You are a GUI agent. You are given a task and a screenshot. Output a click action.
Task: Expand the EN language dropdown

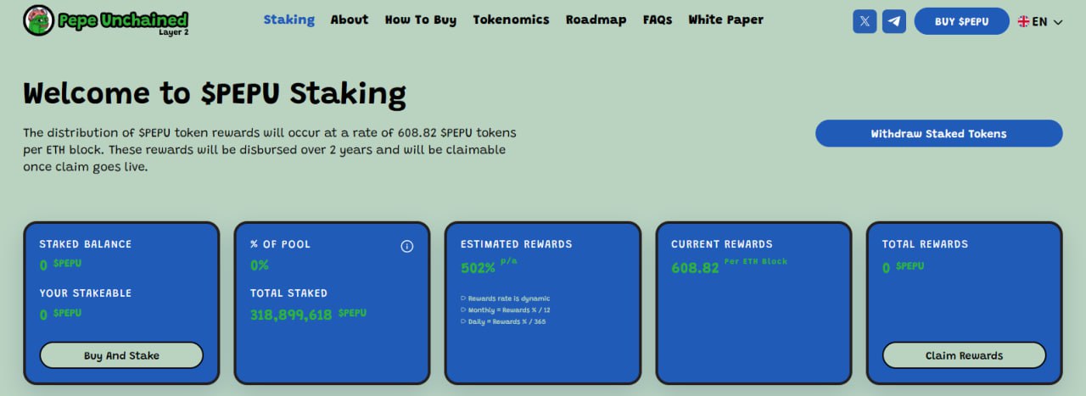click(x=1057, y=22)
